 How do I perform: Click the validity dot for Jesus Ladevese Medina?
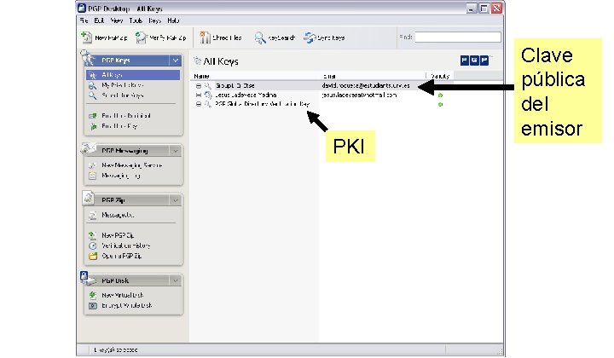pyautogui.click(x=440, y=95)
